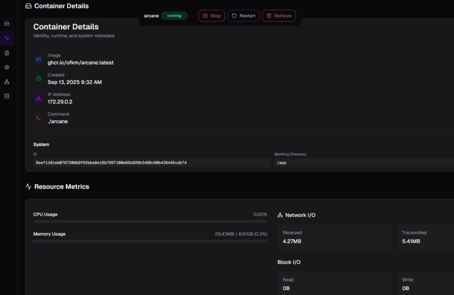The width and height of the screenshot is (454, 295).
Task: Click the ./arcane command value
Action: point(58,121)
